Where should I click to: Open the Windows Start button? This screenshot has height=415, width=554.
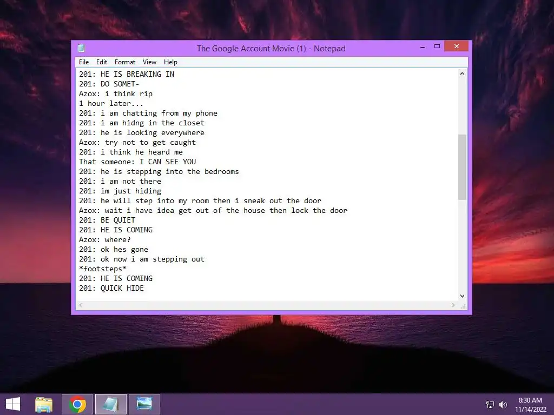13,404
